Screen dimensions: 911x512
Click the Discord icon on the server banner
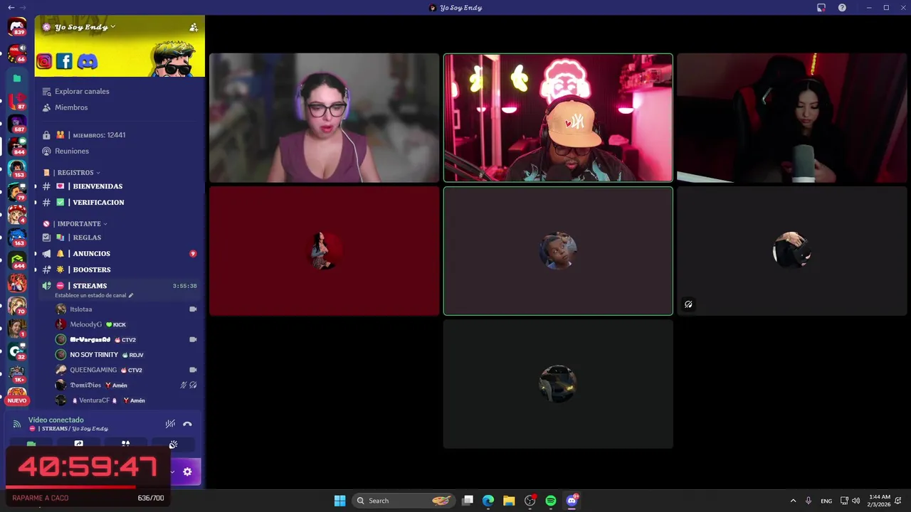(x=87, y=62)
